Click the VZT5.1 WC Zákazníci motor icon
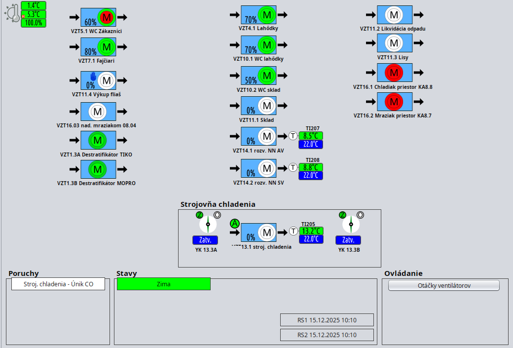The height and width of the screenshot is (348, 513). tap(107, 17)
